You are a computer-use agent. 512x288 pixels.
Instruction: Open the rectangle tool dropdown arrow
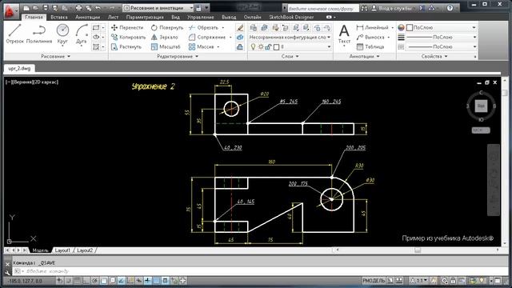coord(103,28)
